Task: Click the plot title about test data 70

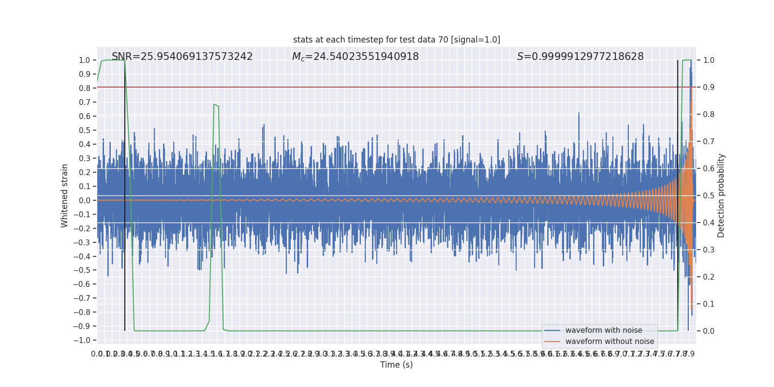Action: click(396, 40)
